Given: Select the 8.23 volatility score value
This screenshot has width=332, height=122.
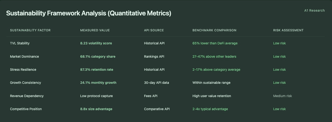Looking at the screenshot, I should 96,43.
